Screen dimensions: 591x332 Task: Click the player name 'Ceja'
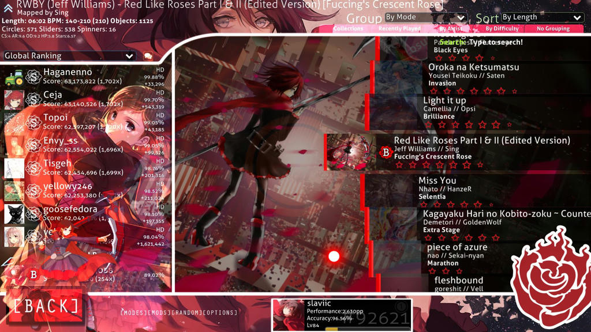click(53, 95)
